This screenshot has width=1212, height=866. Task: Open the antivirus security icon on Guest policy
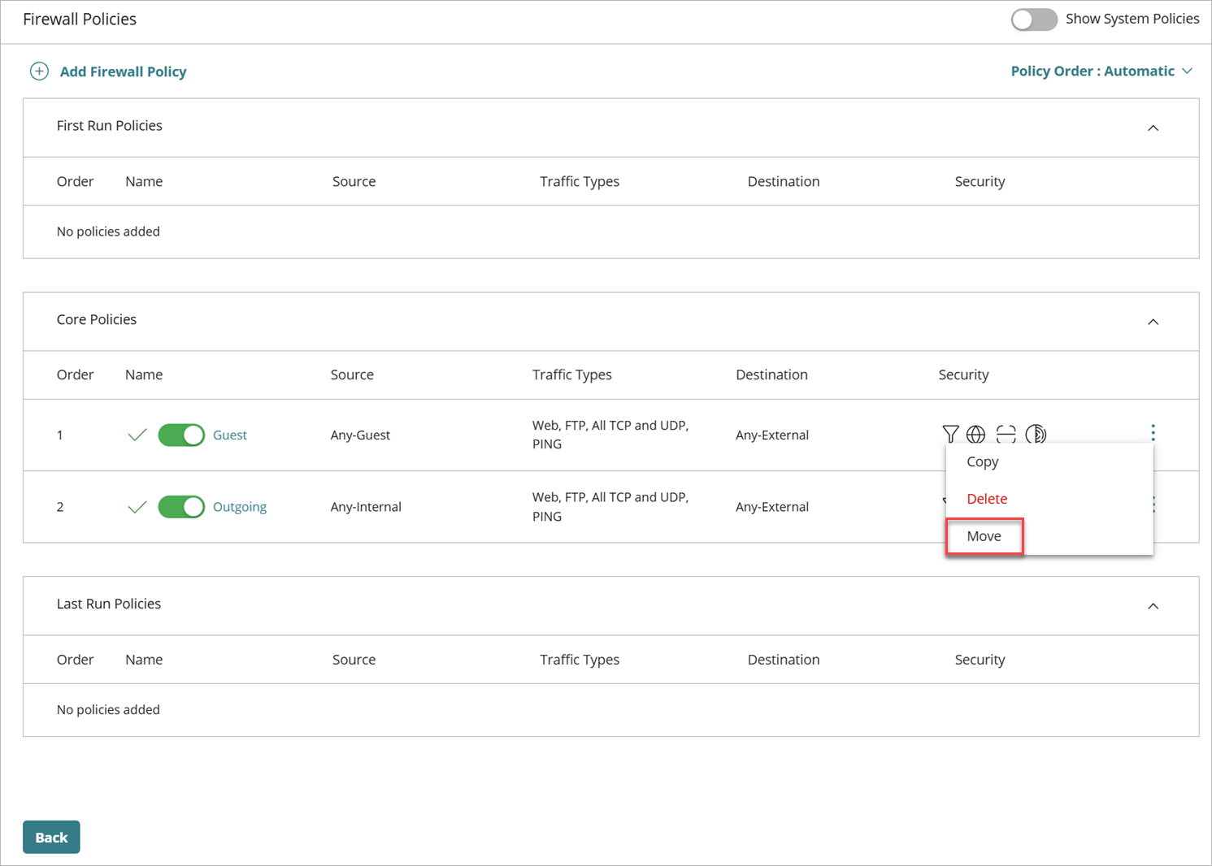click(1036, 435)
